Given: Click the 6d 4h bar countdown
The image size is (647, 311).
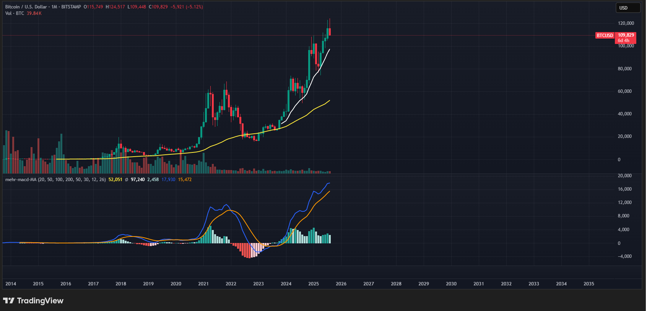Looking at the screenshot, I should [623, 40].
